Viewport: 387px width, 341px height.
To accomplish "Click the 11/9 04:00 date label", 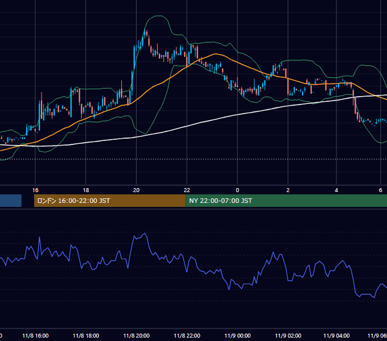I will pyautogui.click(x=336, y=335).
